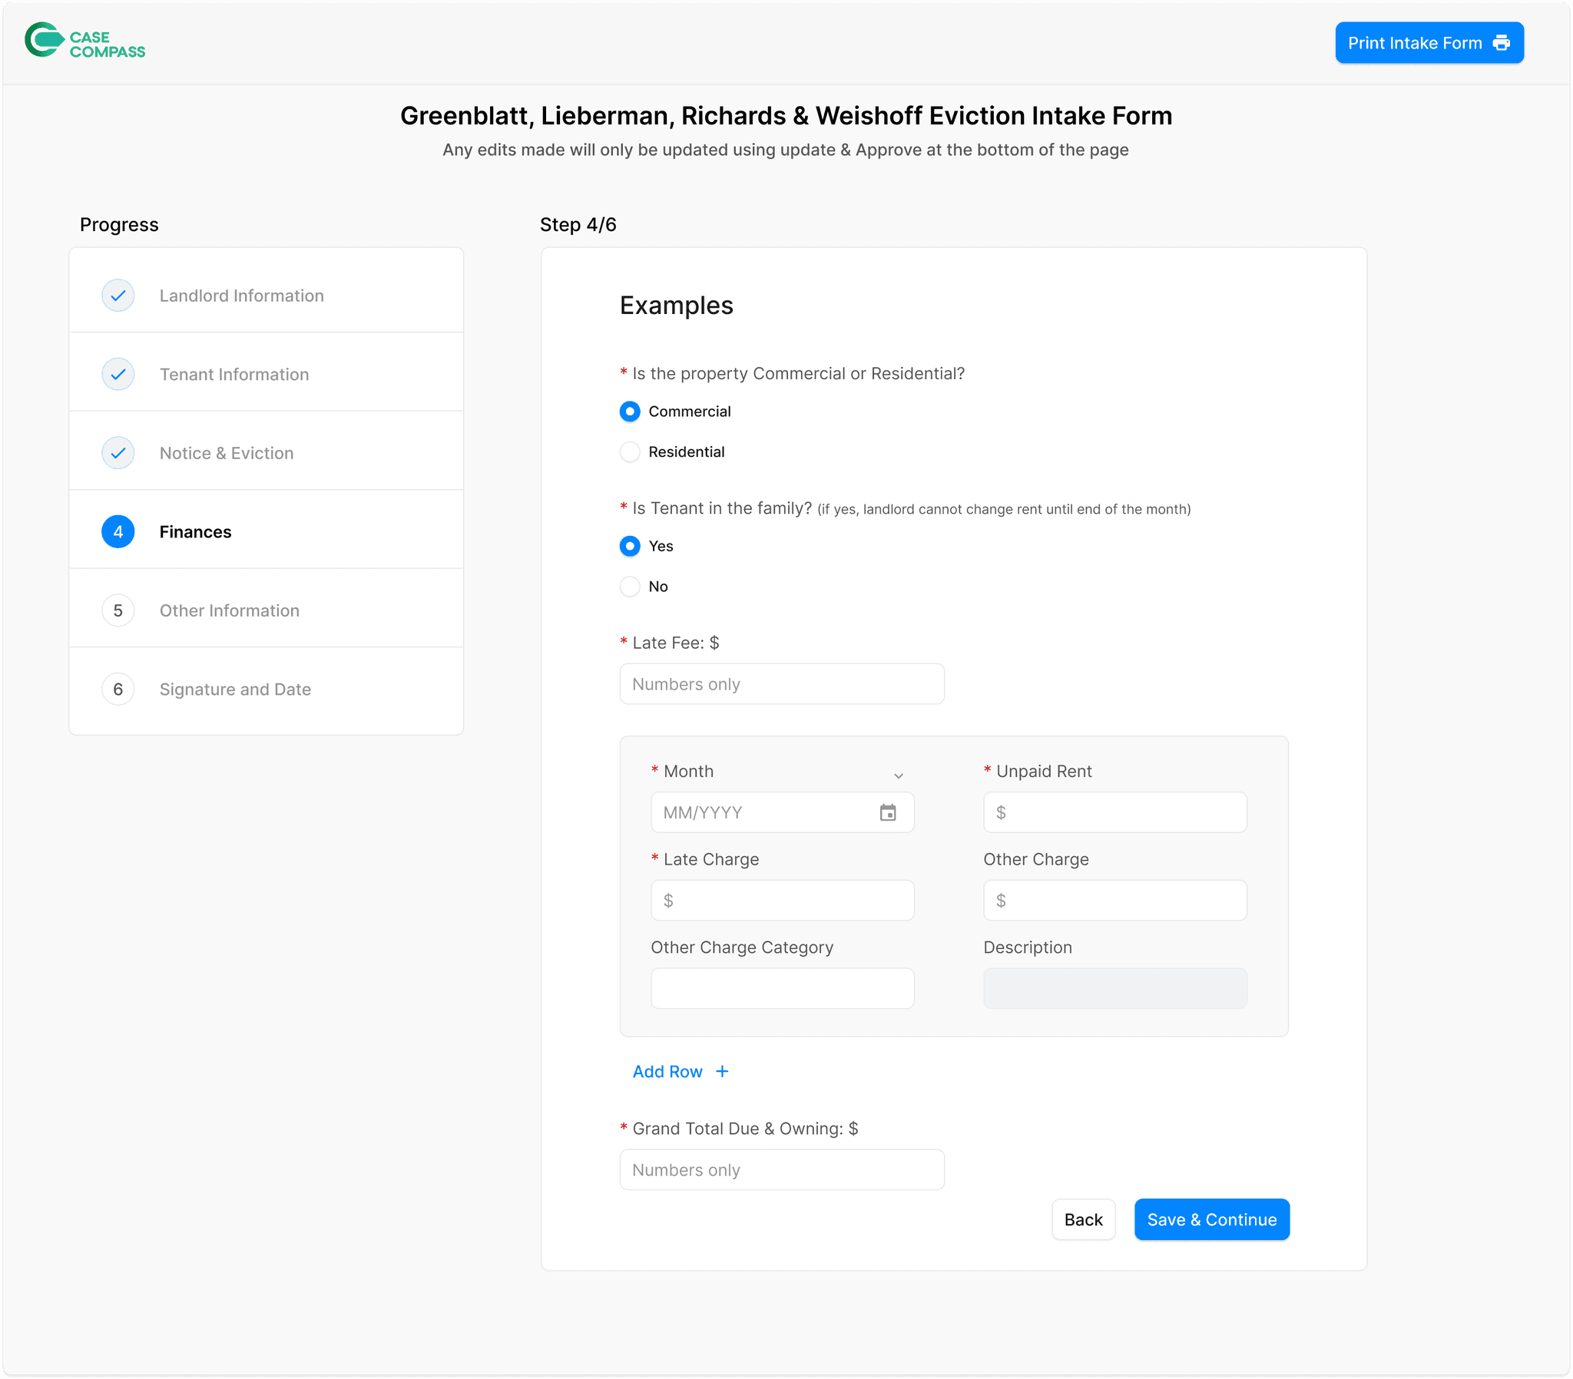Click Notice & Eviction checkmark icon
The image size is (1573, 1379).
(118, 453)
